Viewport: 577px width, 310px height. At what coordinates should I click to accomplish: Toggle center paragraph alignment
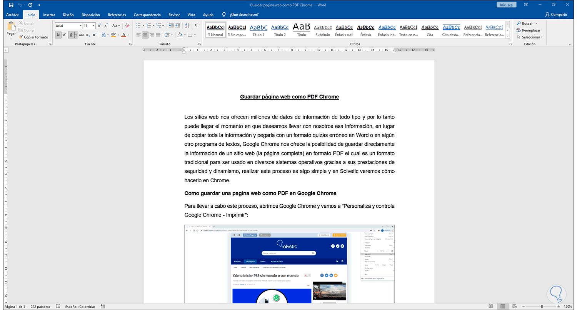tap(145, 35)
